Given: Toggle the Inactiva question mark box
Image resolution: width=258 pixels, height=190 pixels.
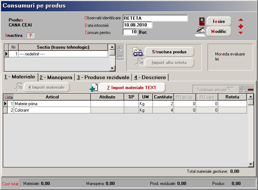Looking at the screenshot, I should click(x=30, y=35).
